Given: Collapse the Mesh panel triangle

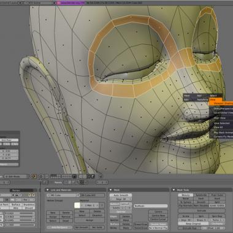Looking at the screenshot, I should tap(110, 190).
